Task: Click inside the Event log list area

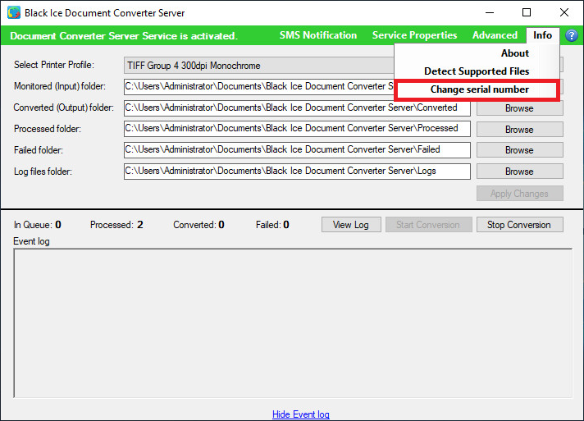Action: coord(293,323)
